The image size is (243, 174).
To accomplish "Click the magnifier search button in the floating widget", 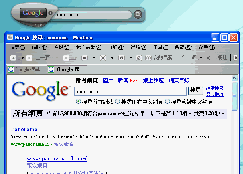I will point(138,14).
